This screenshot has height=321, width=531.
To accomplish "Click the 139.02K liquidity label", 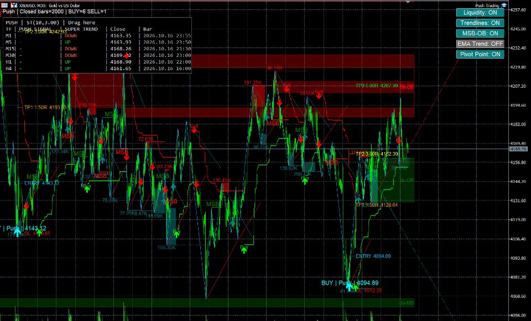I will [x=288, y=168].
